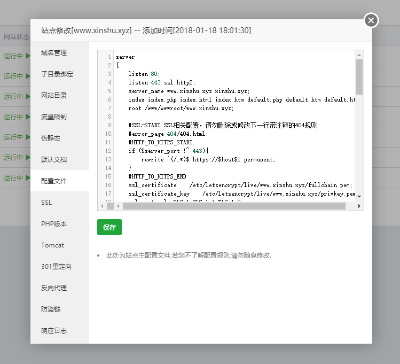The height and width of the screenshot is (364, 400).
Task: Click the green 保存 button
Action: [109, 227]
